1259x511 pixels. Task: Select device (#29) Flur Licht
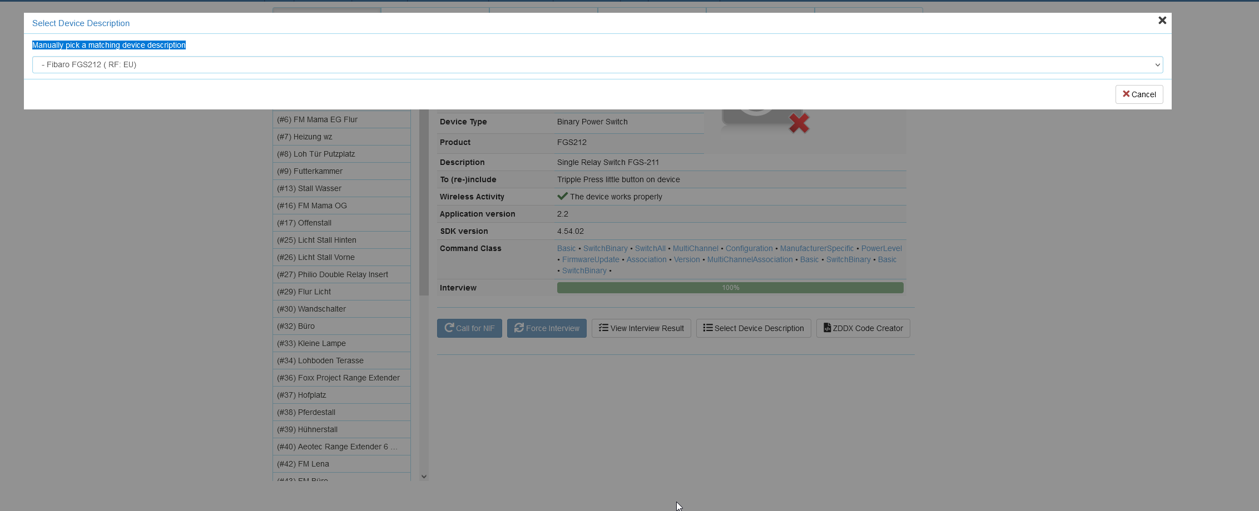tap(341, 292)
